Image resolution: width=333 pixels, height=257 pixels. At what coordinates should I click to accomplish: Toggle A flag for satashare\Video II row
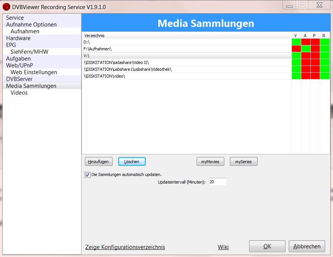pyautogui.click(x=306, y=62)
